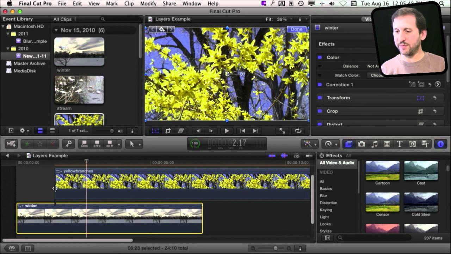Screen dimensions: 451x254
Task: Enable the Balance color checkbox
Action: click(320, 66)
